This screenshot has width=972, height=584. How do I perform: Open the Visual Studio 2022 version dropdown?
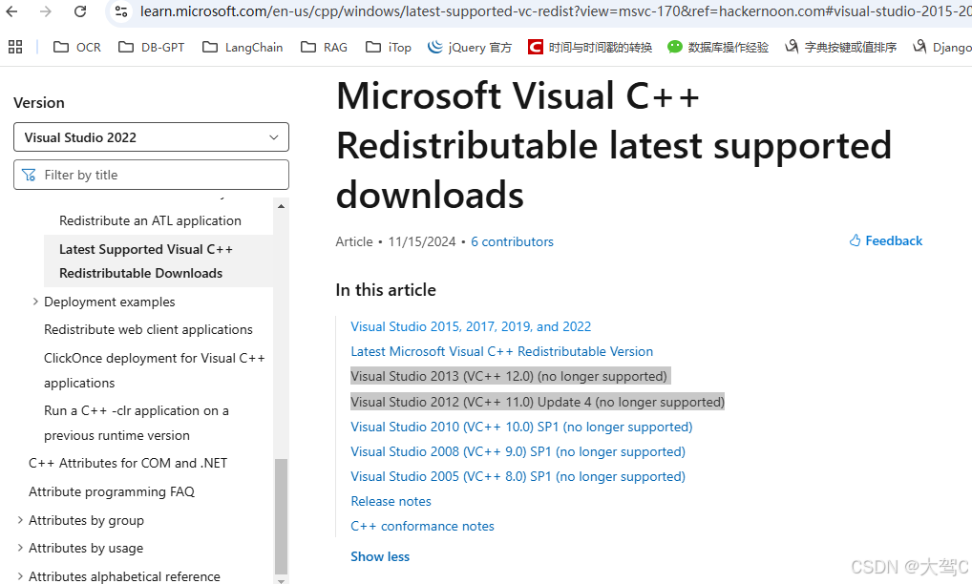(x=151, y=136)
